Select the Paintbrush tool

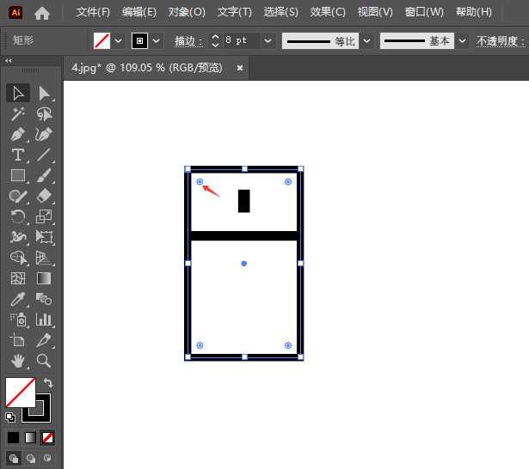44,175
